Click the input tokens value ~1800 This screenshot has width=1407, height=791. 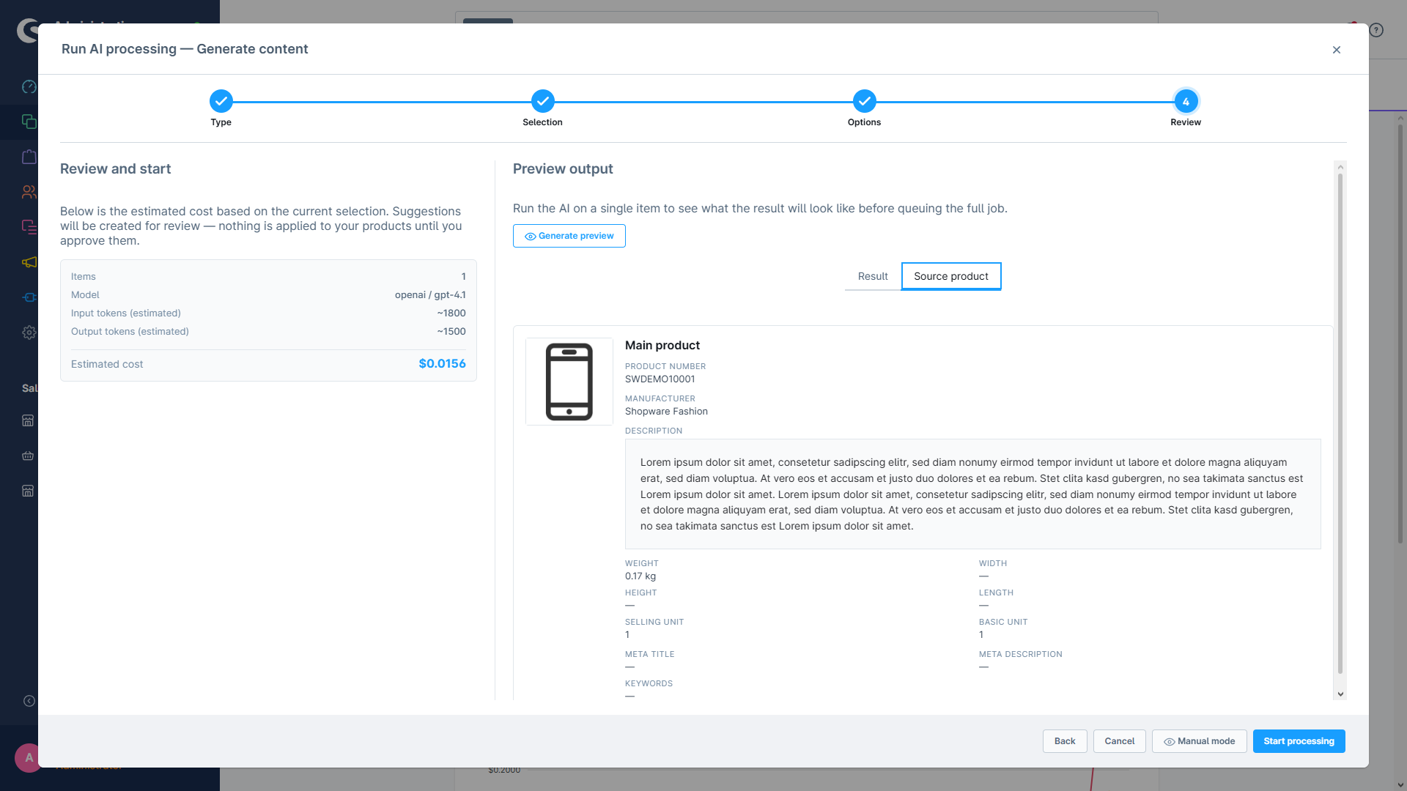pyautogui.click(x=451, y=313)
